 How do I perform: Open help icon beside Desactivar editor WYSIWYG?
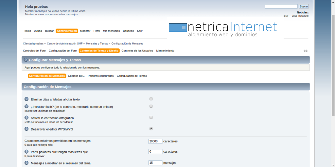tap(26, 129)
